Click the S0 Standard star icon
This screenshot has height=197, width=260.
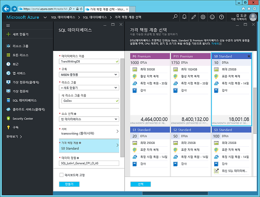pos(249,56)
